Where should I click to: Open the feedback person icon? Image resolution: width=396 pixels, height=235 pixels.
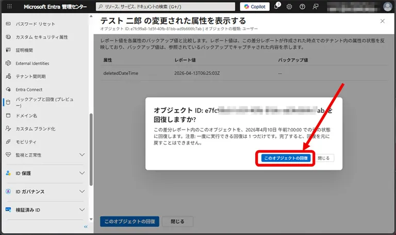(x=315, y=7)
